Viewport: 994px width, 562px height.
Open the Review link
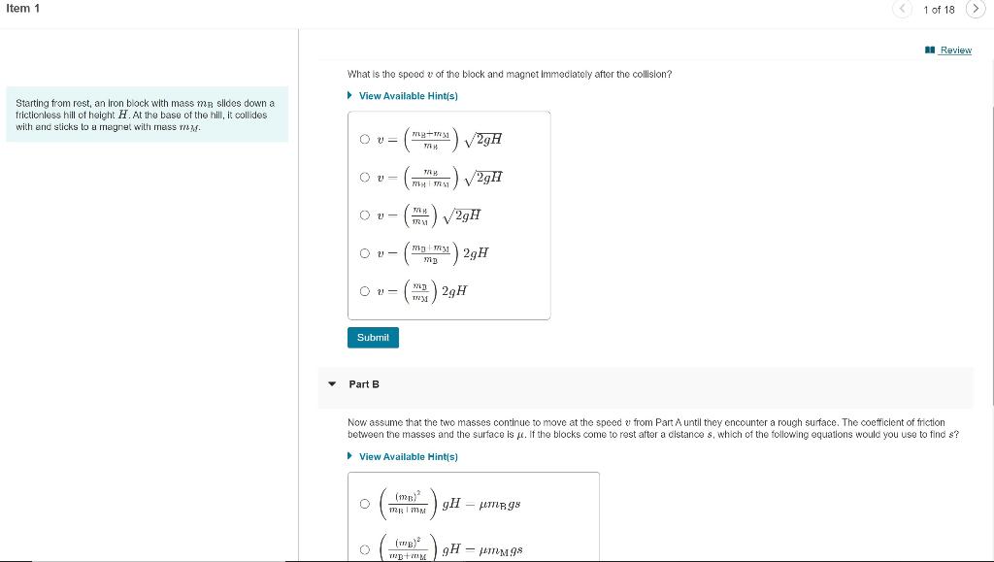point(954,50)
